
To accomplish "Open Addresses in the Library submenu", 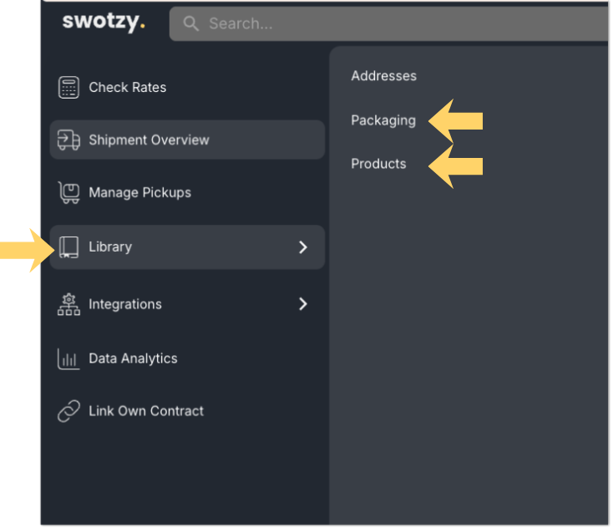I will (x=383, y=76).
